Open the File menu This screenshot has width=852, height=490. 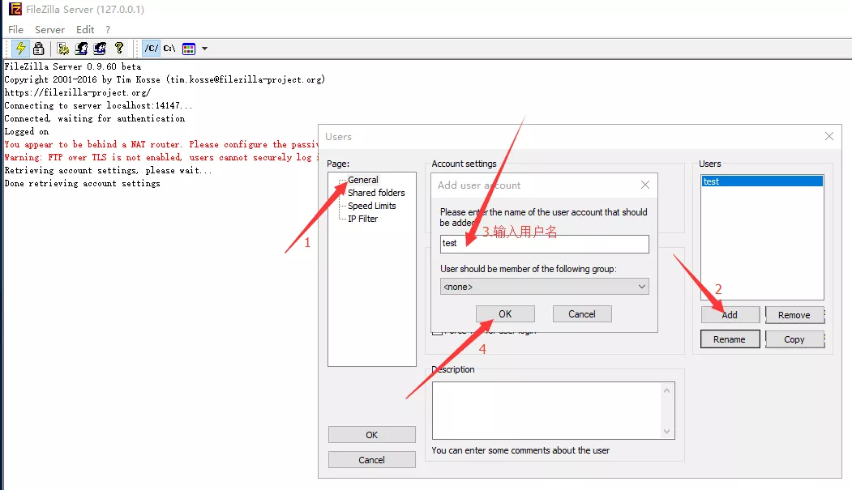[x=15, y=29]
